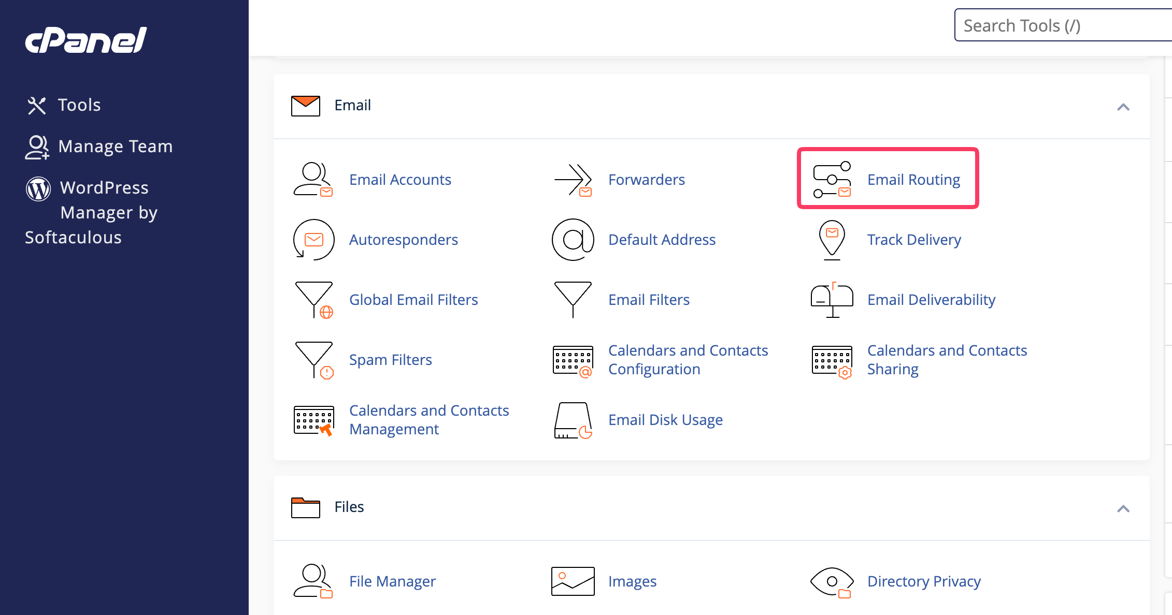Open the File Manager link
Viewport: 1172px width, 615px height.
click(x=392, y=581)
